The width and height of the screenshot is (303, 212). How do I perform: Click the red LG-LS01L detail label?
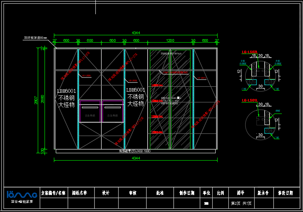coord(249,100)
